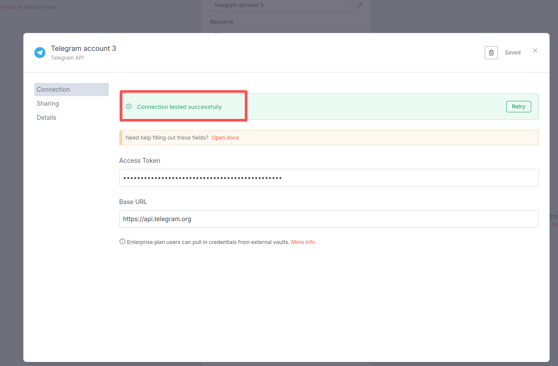Click the Connection tested successfully message
558x366 pixels.
[x=179, y=107]
